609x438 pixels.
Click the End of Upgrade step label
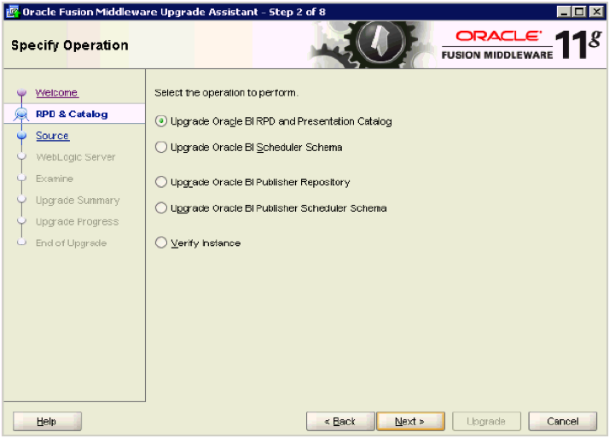(71, 242)
